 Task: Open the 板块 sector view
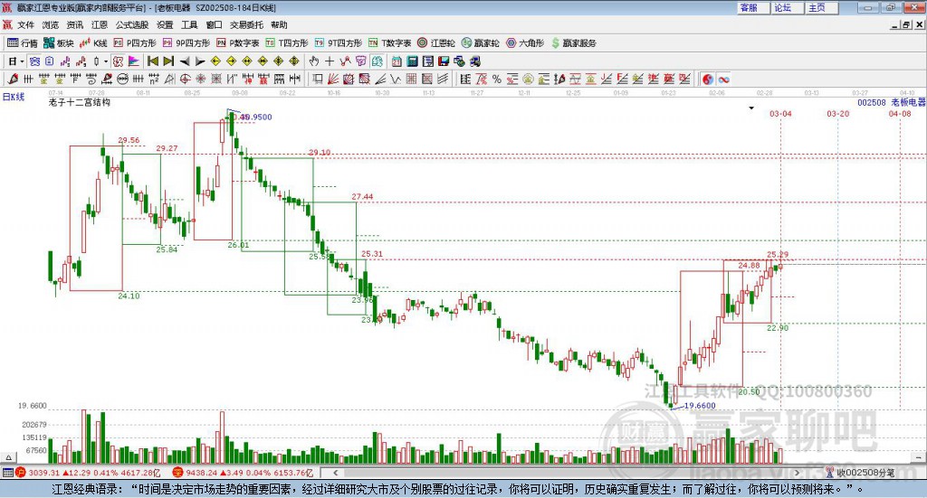[59, 43]
